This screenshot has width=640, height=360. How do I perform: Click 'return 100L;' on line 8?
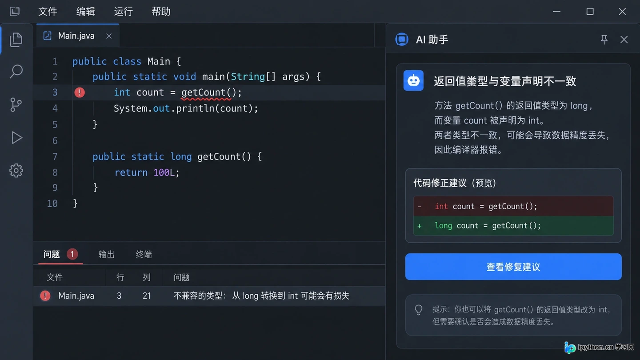click(147, 172)
